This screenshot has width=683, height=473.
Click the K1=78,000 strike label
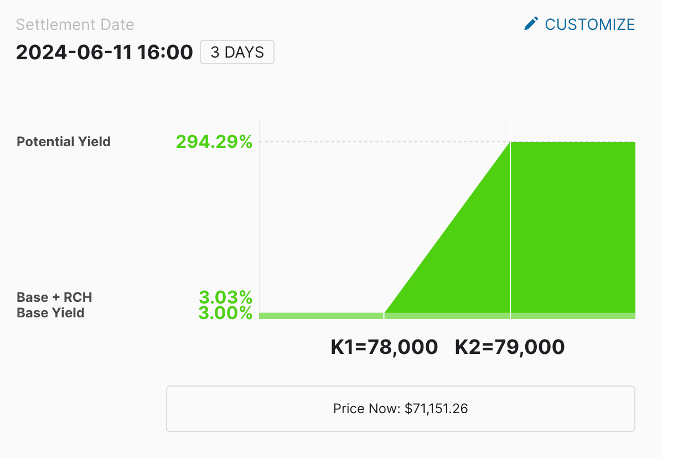click(384, 347)
